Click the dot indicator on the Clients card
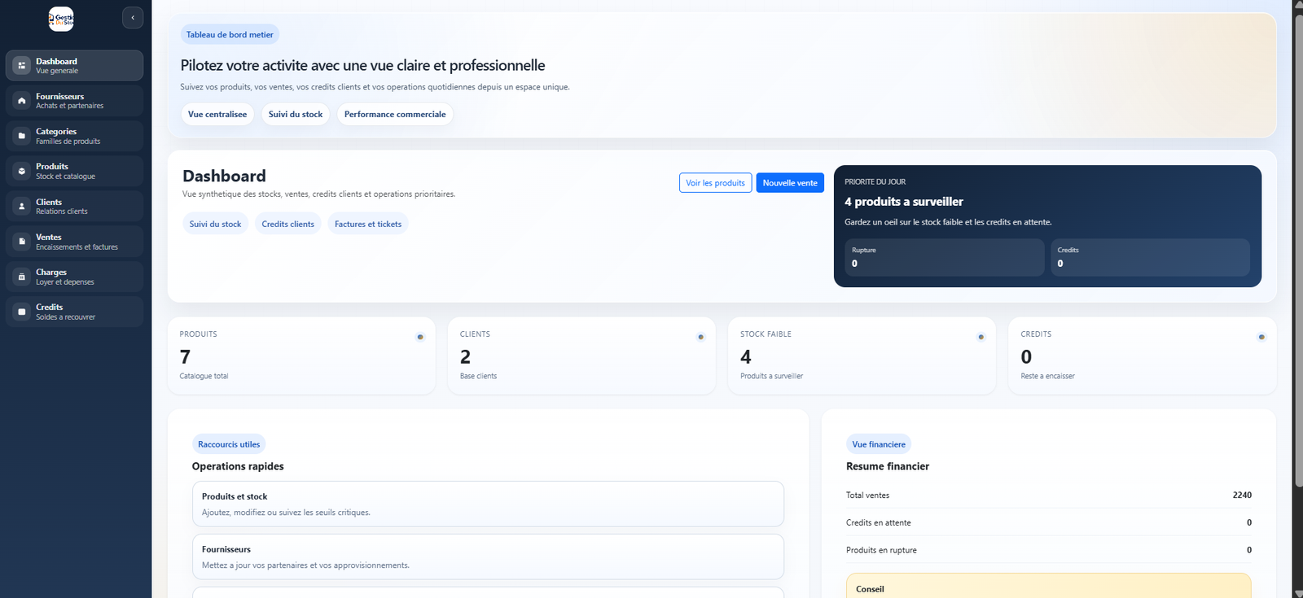Viewport: 1303px width, 598px height. click(700, 337)
